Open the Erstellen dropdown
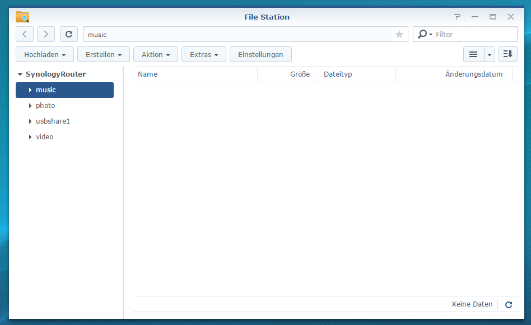The image size is (531, 325). click(x=103, y=54)
